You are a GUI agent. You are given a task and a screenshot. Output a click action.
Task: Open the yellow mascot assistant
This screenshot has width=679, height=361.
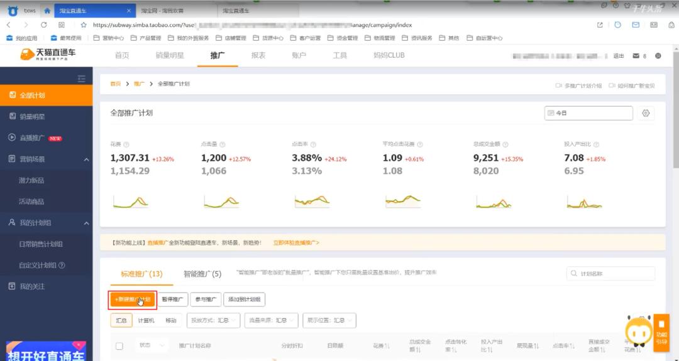point(638,332)
